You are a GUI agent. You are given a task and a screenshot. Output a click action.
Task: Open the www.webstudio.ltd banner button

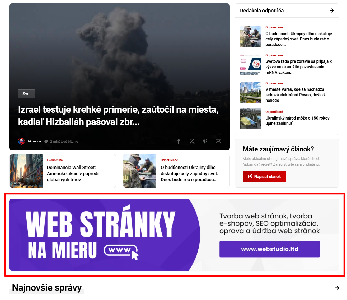click(x=270, y=249)
